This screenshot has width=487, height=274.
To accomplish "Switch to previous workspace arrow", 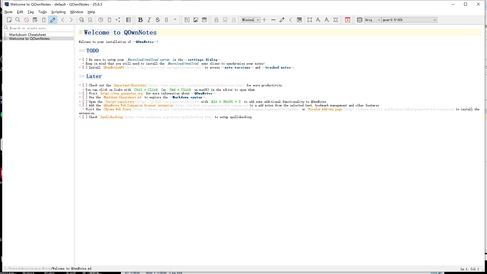I will click(291, 20).
